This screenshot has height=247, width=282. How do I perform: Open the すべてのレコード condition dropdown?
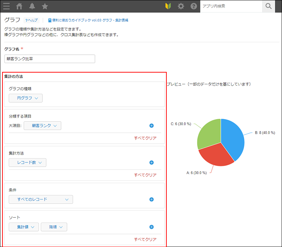[x=40, y=199]
